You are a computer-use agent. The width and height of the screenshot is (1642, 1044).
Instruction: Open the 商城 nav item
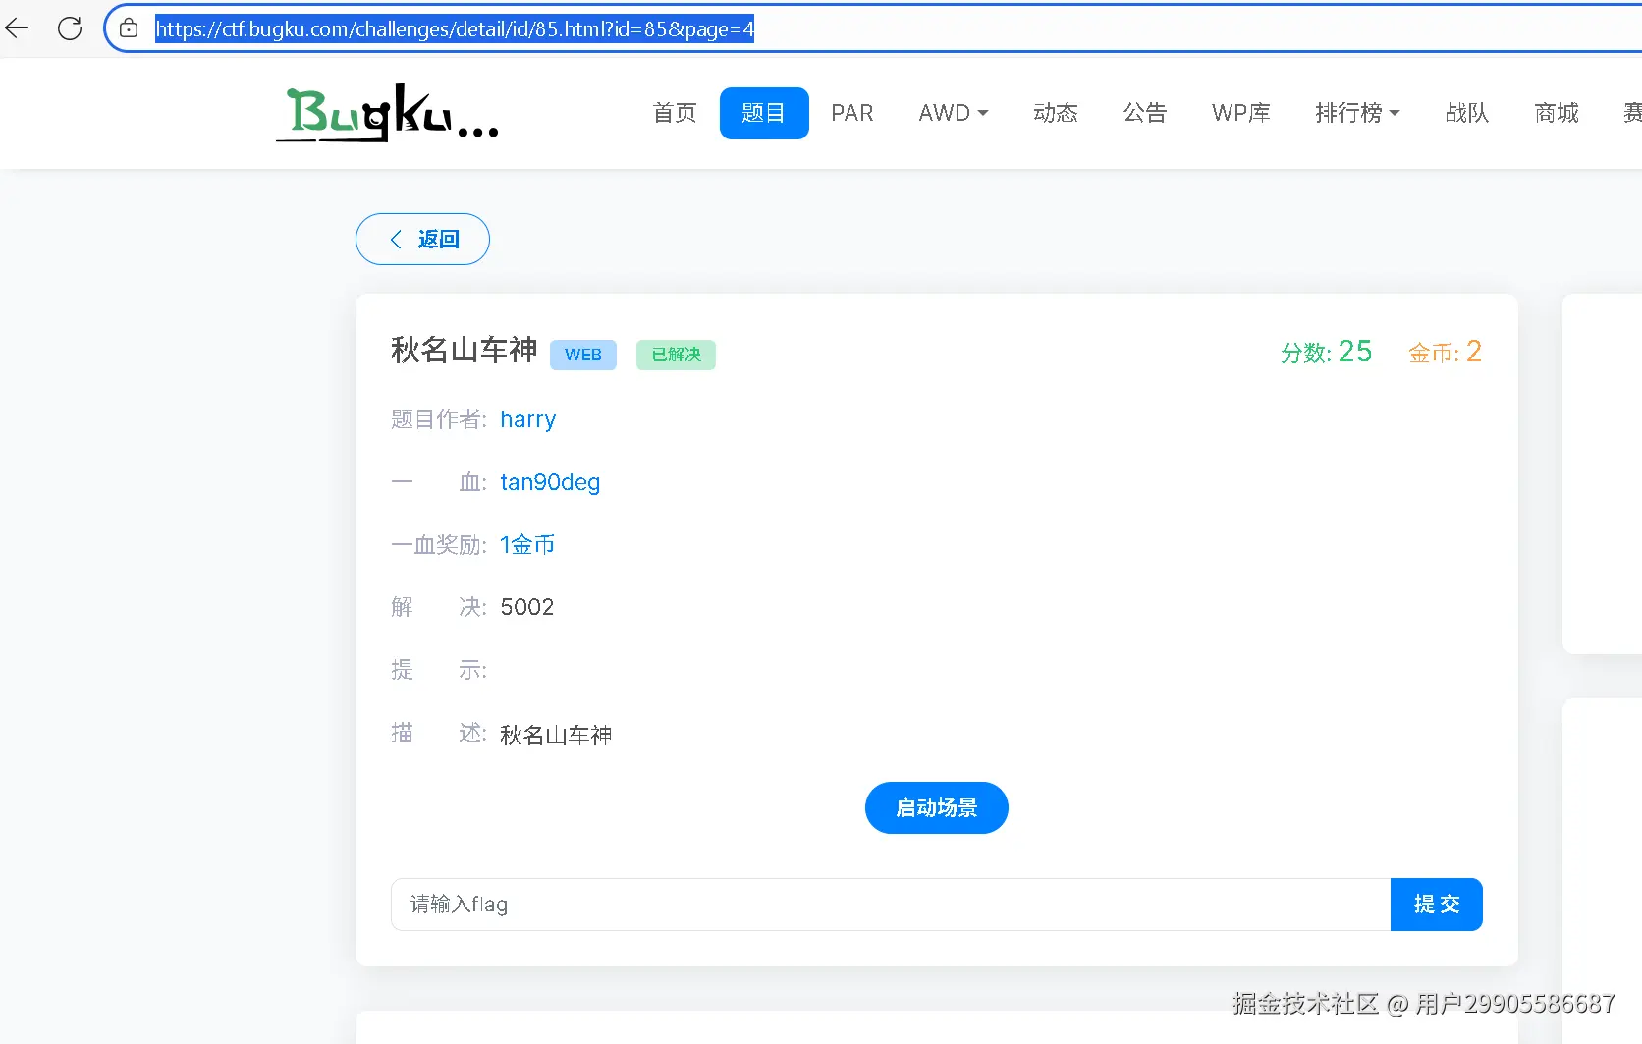pyautogui.click(x=1557, y=113)
